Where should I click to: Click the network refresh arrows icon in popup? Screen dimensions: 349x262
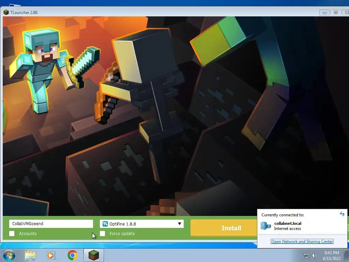tap(342, 214)
